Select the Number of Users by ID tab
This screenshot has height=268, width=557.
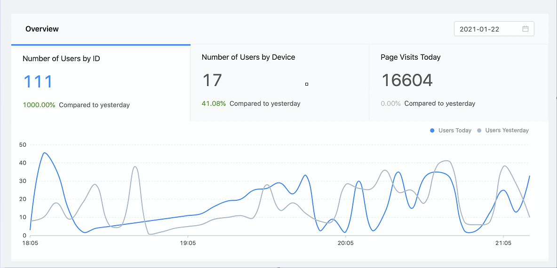point(61,59)
